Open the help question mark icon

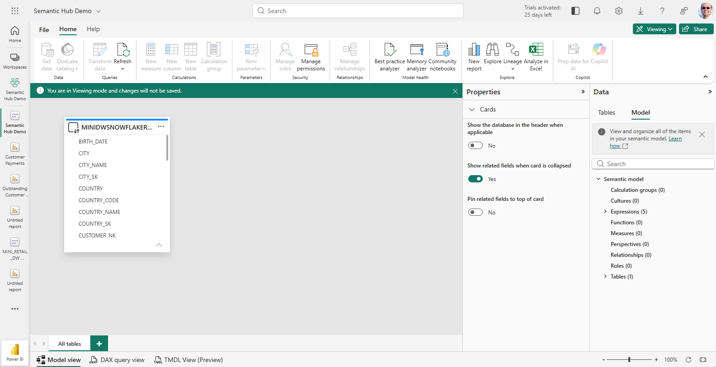point(662,11)
